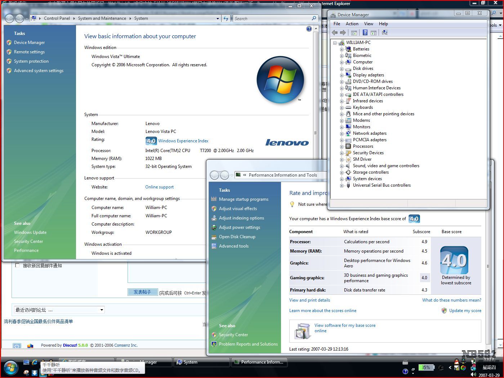This screenshot has height=378, width=504.
Task: Click show/hide console tree toolbar icon
Action: pos(354,33)
